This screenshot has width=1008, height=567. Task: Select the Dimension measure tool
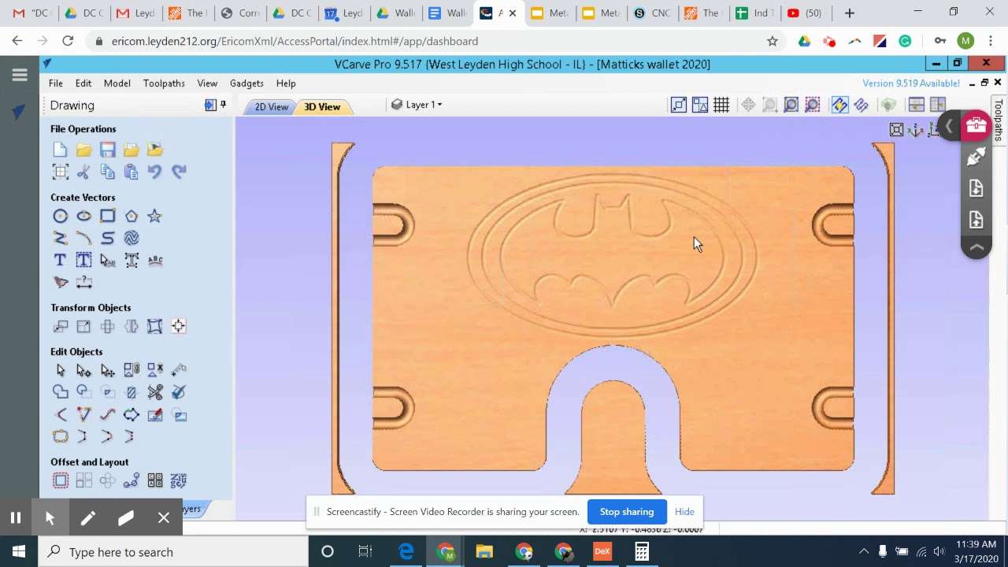[84, 282]
